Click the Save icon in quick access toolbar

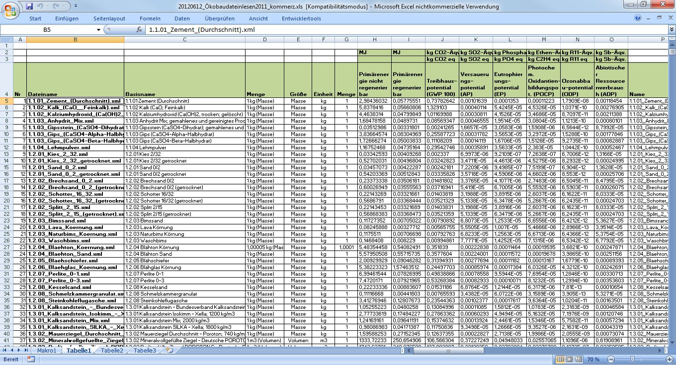tap(29, 6)
